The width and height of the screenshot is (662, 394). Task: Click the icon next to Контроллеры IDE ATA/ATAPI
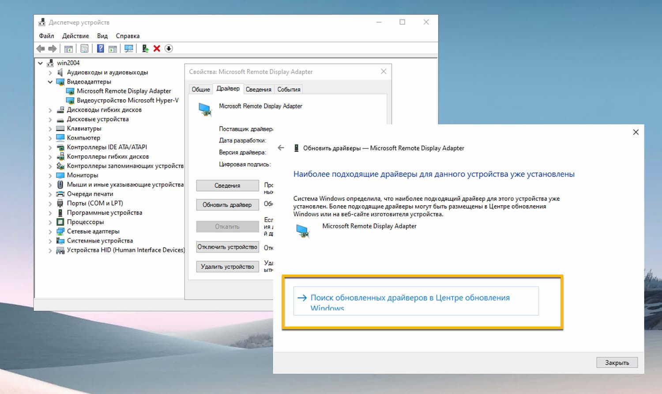pos(60,147)
